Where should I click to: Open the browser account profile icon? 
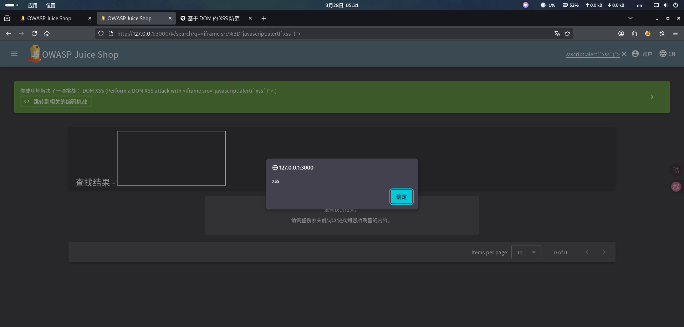coord(621,33)
